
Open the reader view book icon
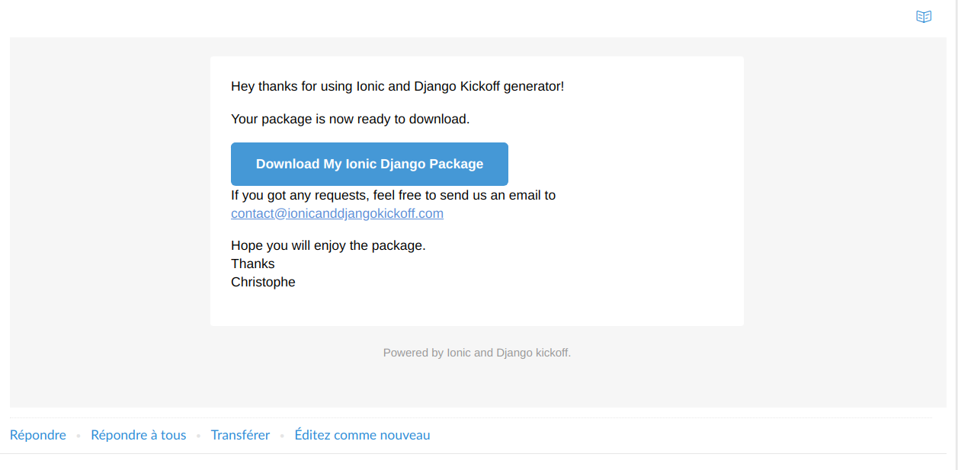pos(924,17)
